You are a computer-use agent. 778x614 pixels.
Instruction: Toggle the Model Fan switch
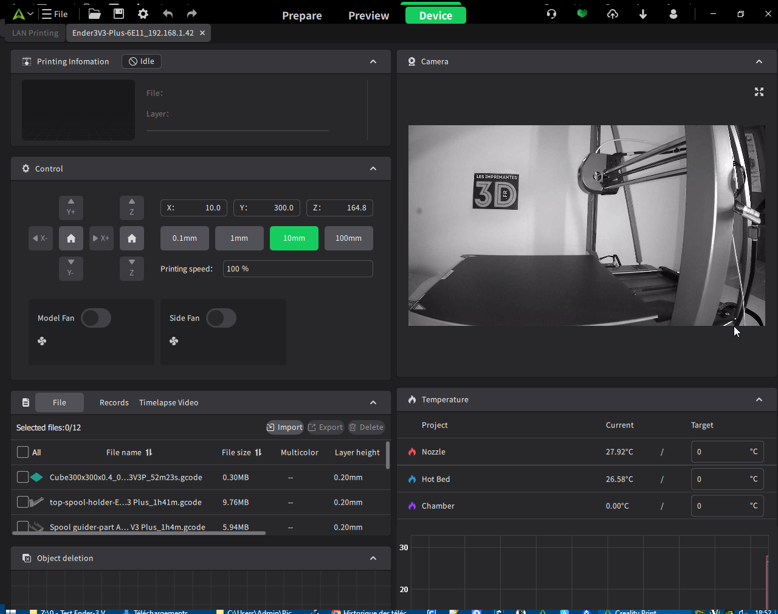(x=96, y=318)
